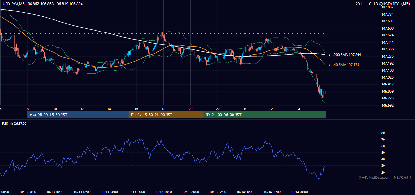This screenshot has height=195, width=415.
Task: Click the 40 SMA 107.175 label
Action: 344,65
